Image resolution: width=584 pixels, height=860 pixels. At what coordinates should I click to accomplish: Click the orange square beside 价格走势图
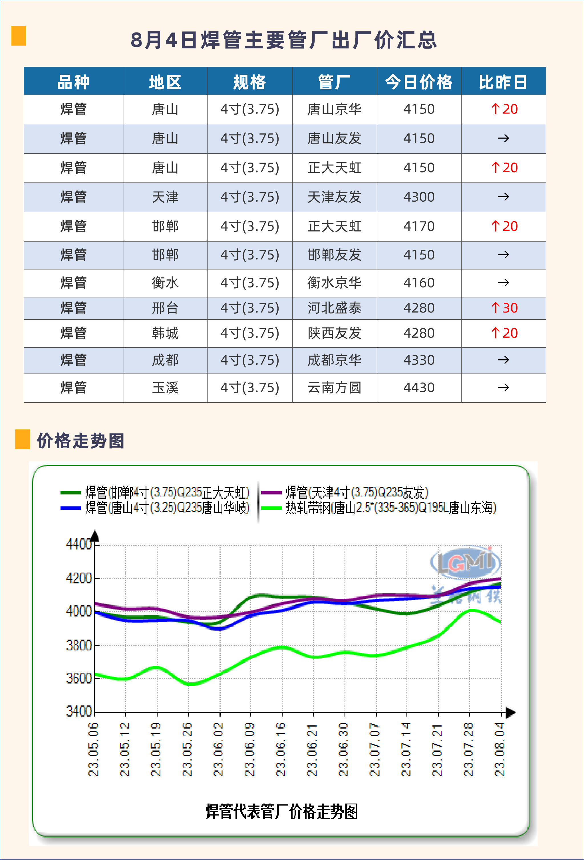tap(22, 439)
